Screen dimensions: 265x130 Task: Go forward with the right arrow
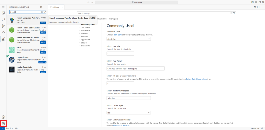pyautogui.click(x=92, y=2)
